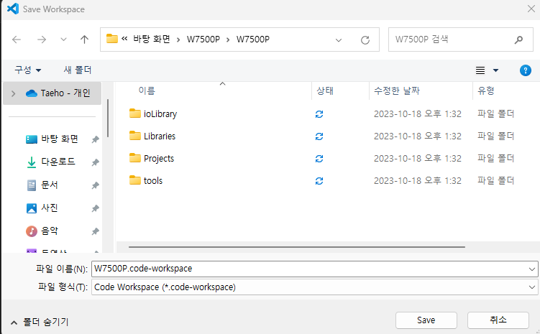Select the Projects folder icon
The image size is (540, 334).
pyautogui.click(x=135, y=158)
